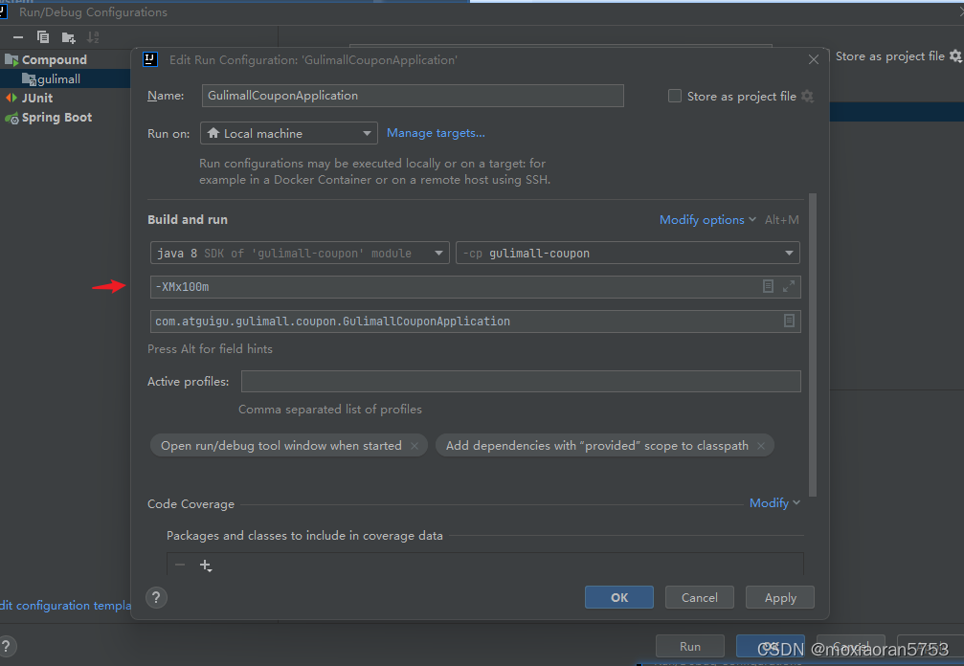Click the gear icon next to dialog's Store as project file
This screenshot has width=964, height=666.
tap(807, 96)
